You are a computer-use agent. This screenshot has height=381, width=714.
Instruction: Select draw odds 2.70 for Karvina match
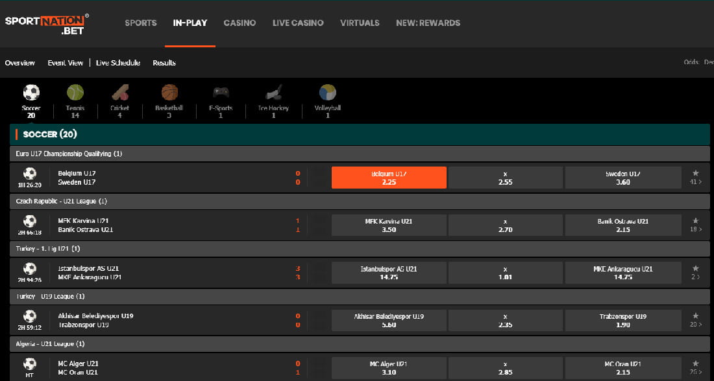tap(506, 225)
